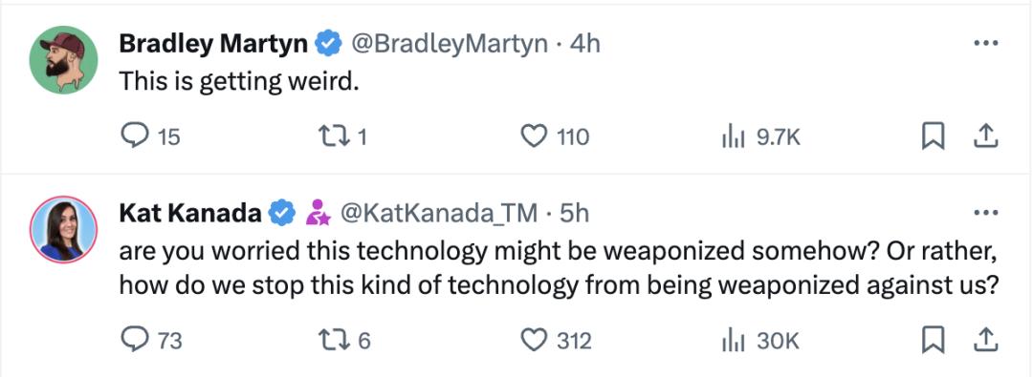Retweet Kat Kanada's tweet

pos(344,340)
